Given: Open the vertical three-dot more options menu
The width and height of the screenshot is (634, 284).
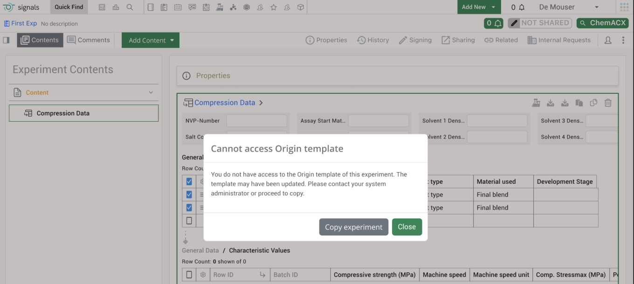Looking at the screenshot, I should point(623,40).
